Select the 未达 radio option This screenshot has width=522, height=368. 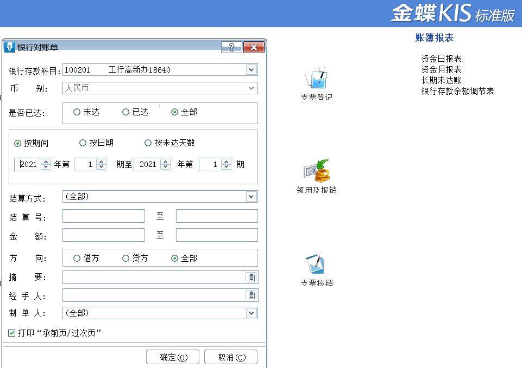(x=77, y=112)
